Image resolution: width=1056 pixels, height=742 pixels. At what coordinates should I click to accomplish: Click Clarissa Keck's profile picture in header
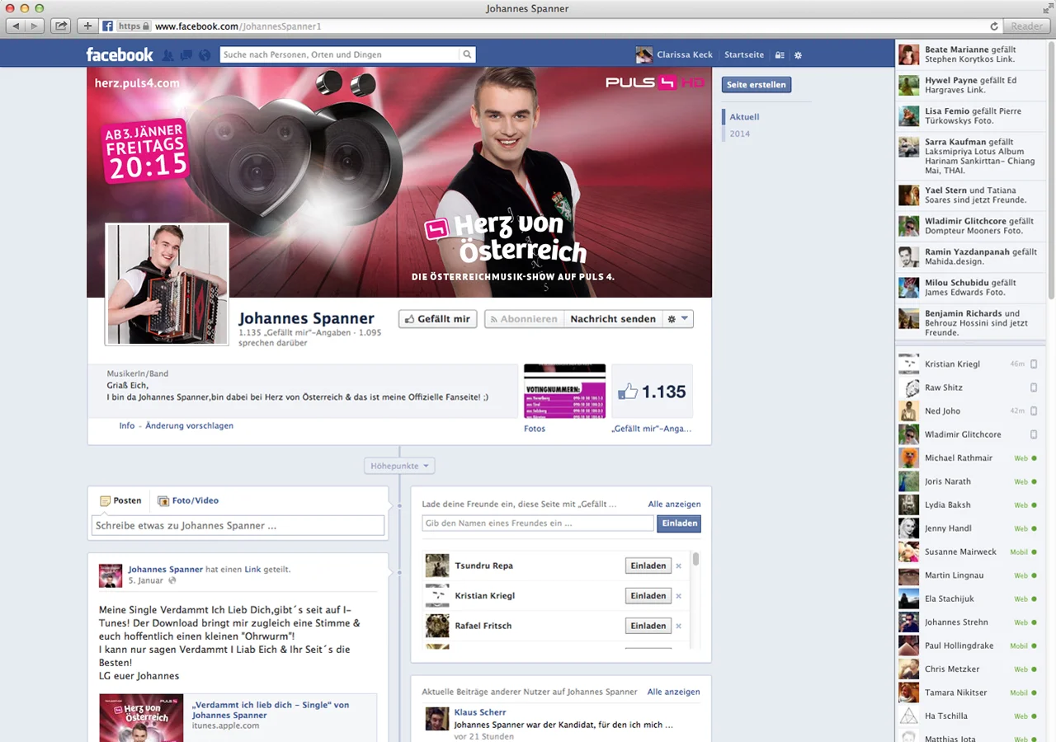(x=643, y=55)
